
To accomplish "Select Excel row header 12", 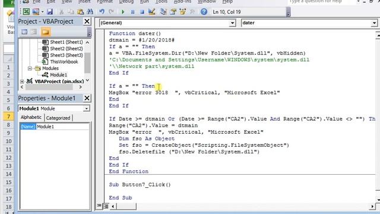I will point(8,158).
